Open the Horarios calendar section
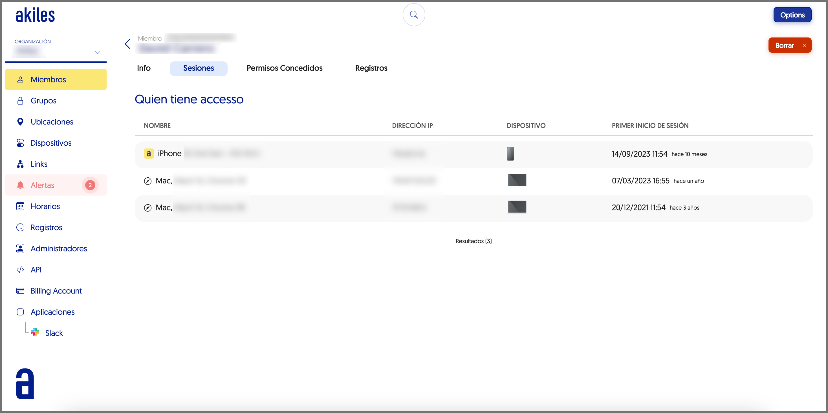Image resolution: width=828 pixels, height=413 pixels. pyautogui.click(x=45, y=206)
